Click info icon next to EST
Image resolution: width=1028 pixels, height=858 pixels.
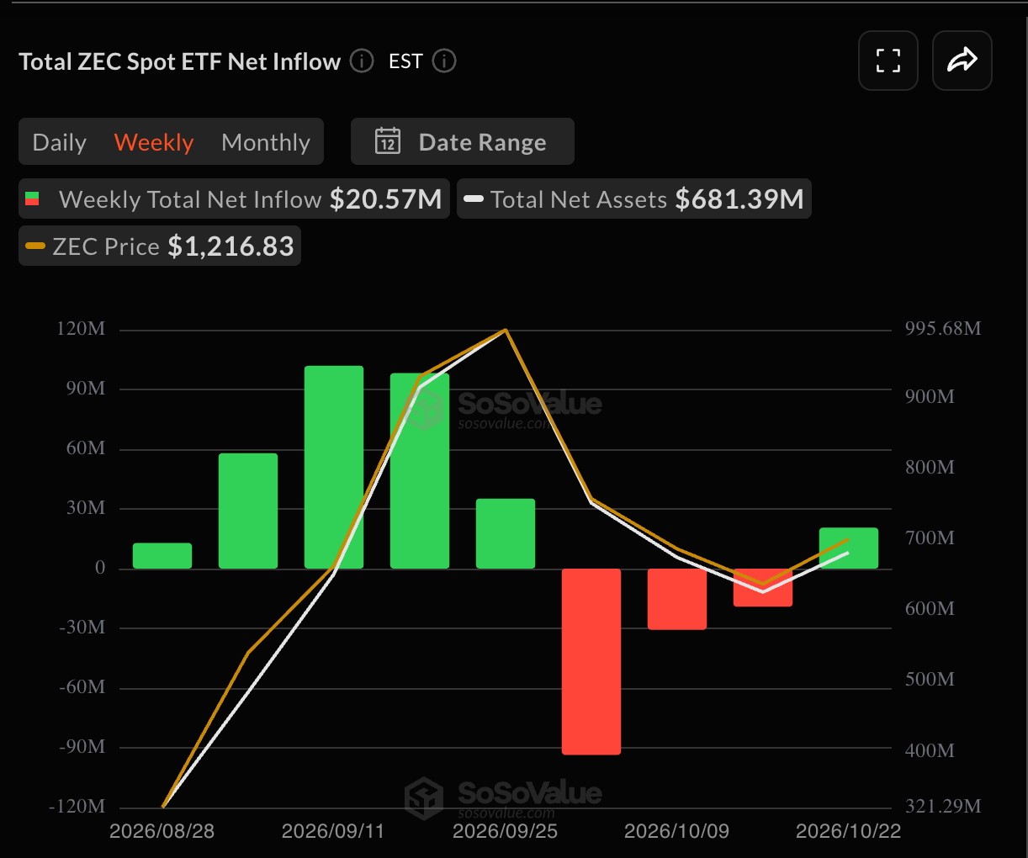point(444,61)
